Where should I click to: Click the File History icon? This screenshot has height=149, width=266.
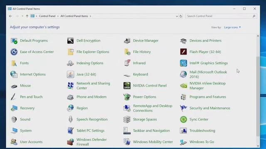click(127, 52)
